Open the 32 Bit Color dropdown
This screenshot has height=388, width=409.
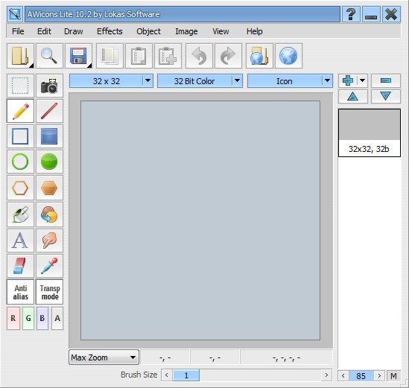click(200, 81)
